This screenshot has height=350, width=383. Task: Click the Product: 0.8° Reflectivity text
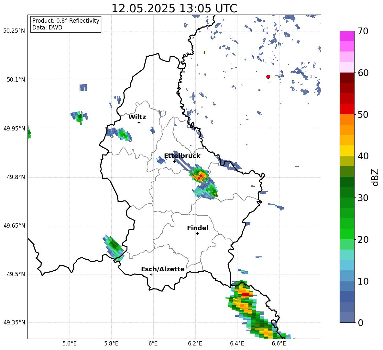pos(66,21)
